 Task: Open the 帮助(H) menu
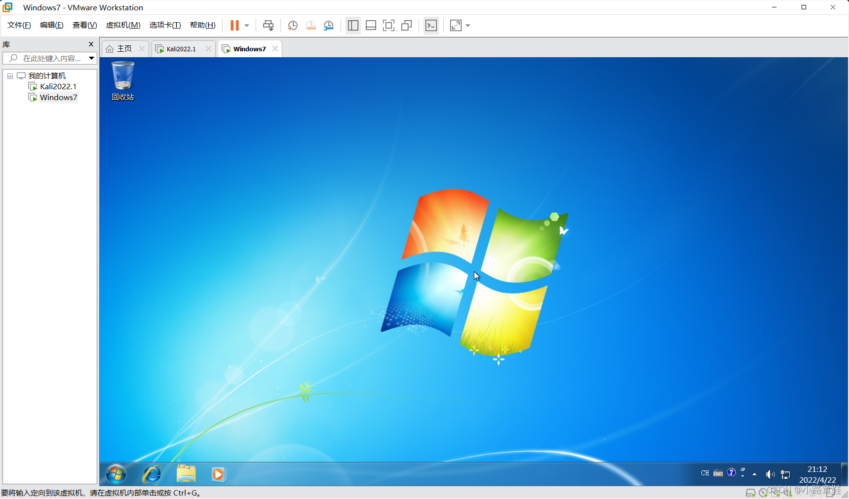click(x=202, y=25)
